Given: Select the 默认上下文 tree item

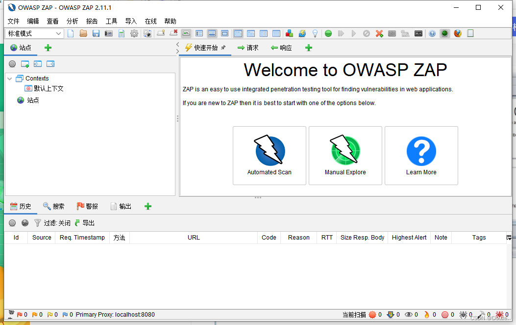Looking at the screenshot, I should point(44,88).
